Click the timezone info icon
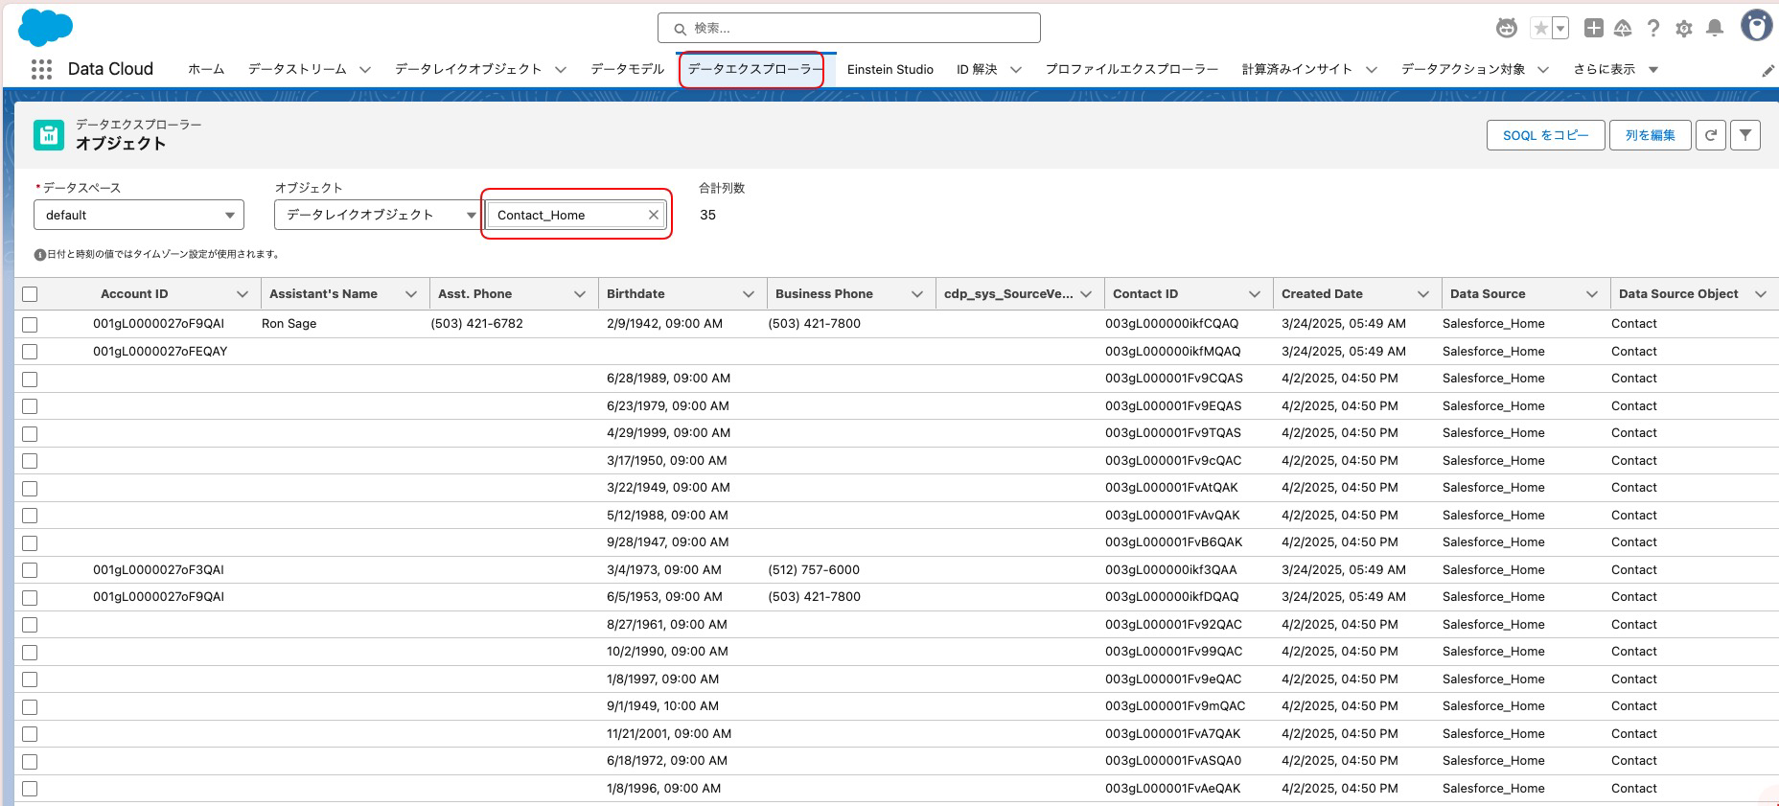Screen dimensions: 1779x806 point(40,255)
